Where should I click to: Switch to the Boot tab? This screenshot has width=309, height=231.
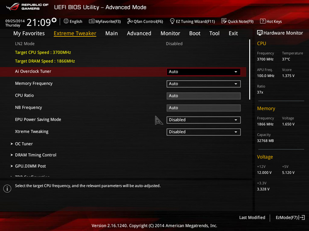(x=195, y=33)
